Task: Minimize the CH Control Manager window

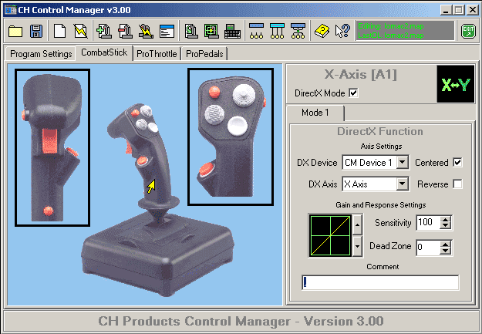Action: [x=447, y=10]
